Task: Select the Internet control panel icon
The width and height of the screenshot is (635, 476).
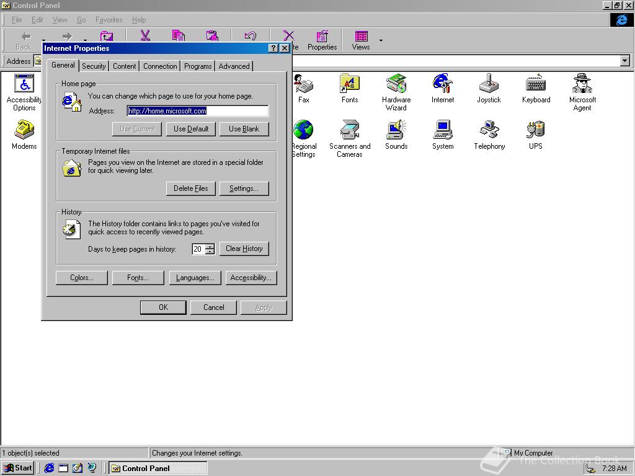Action: click(x=443, y=89)
